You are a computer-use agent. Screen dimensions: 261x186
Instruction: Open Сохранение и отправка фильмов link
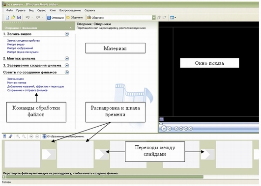(28, 90)
